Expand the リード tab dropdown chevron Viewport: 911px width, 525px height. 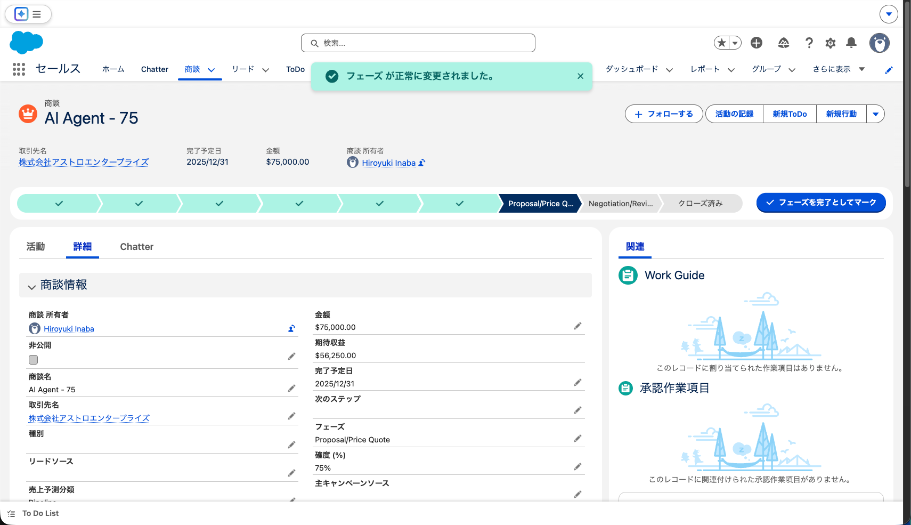pos(266,70)
